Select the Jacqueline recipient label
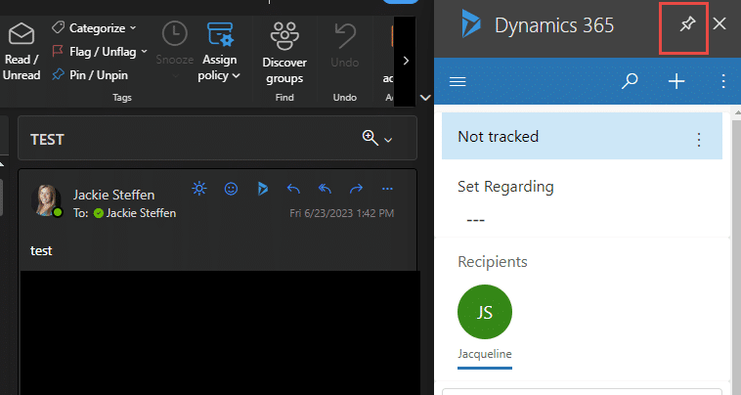 click(485, 354)
